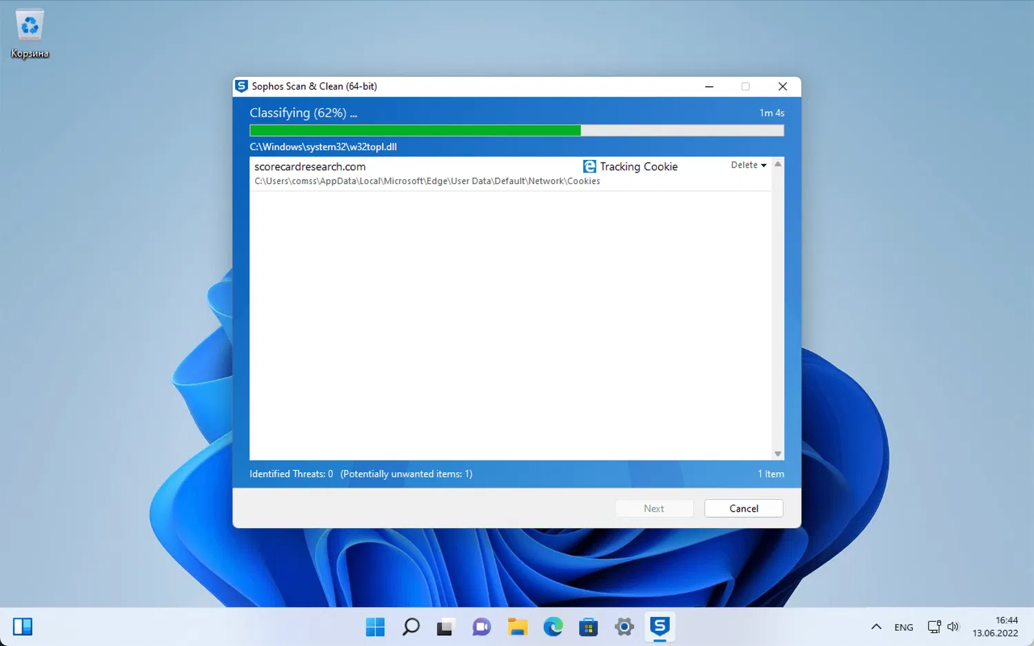Minimize the Sophos Scan & Clean window

709,86
